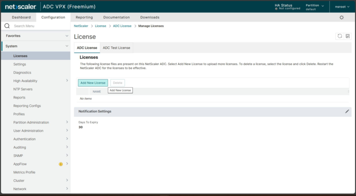The width and height of the screenshot is (356, 196).
Task: Expand the Network submenu
Action: (x=67, y=189)
